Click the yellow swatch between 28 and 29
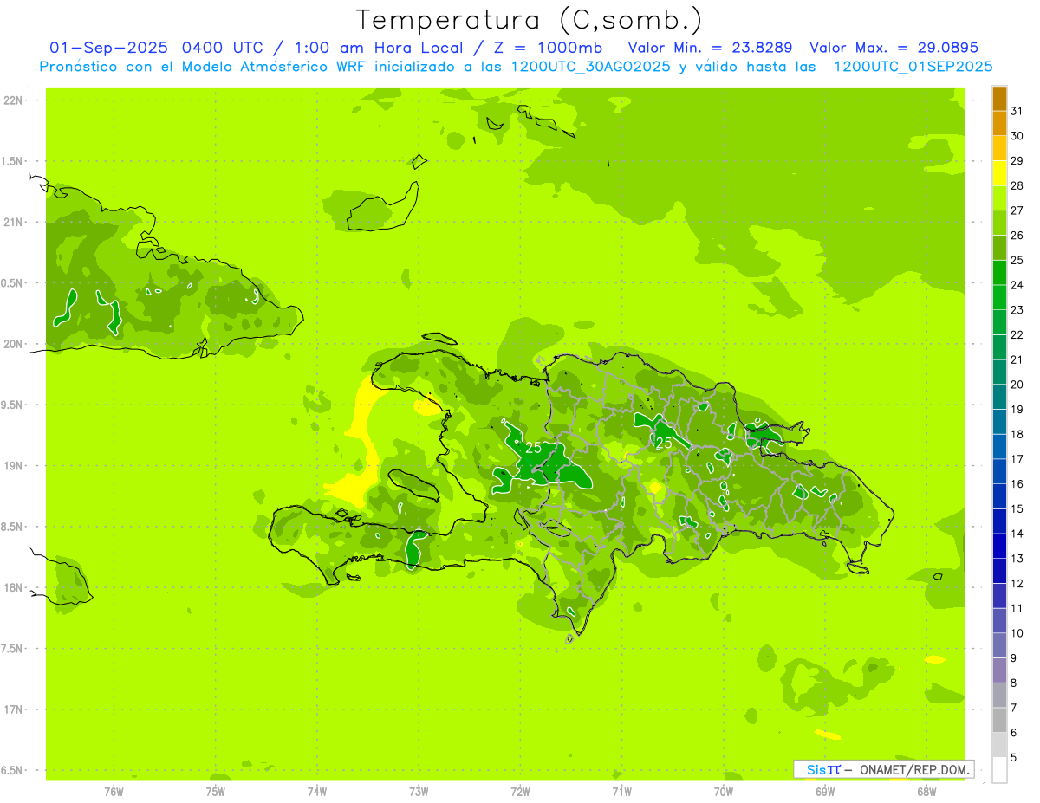The width and height of the screenshot is (1040, 803). (999, 173)
